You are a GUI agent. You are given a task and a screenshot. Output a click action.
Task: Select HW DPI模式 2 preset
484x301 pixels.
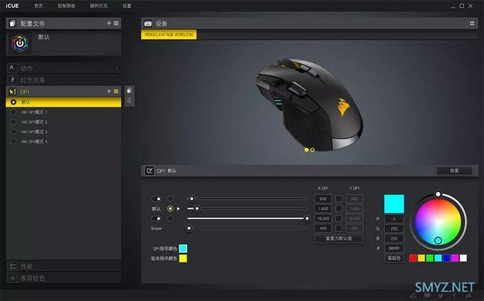click(63, 122)
